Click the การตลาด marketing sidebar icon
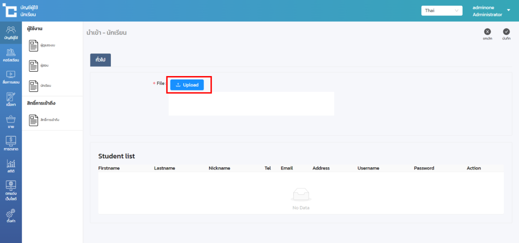The height and width of the screenshot is (243, 519). [x=11, y=144]
